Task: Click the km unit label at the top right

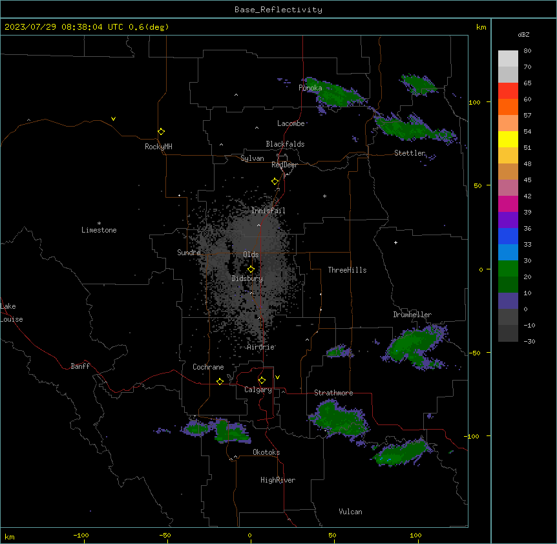Action: pos(481,27)
